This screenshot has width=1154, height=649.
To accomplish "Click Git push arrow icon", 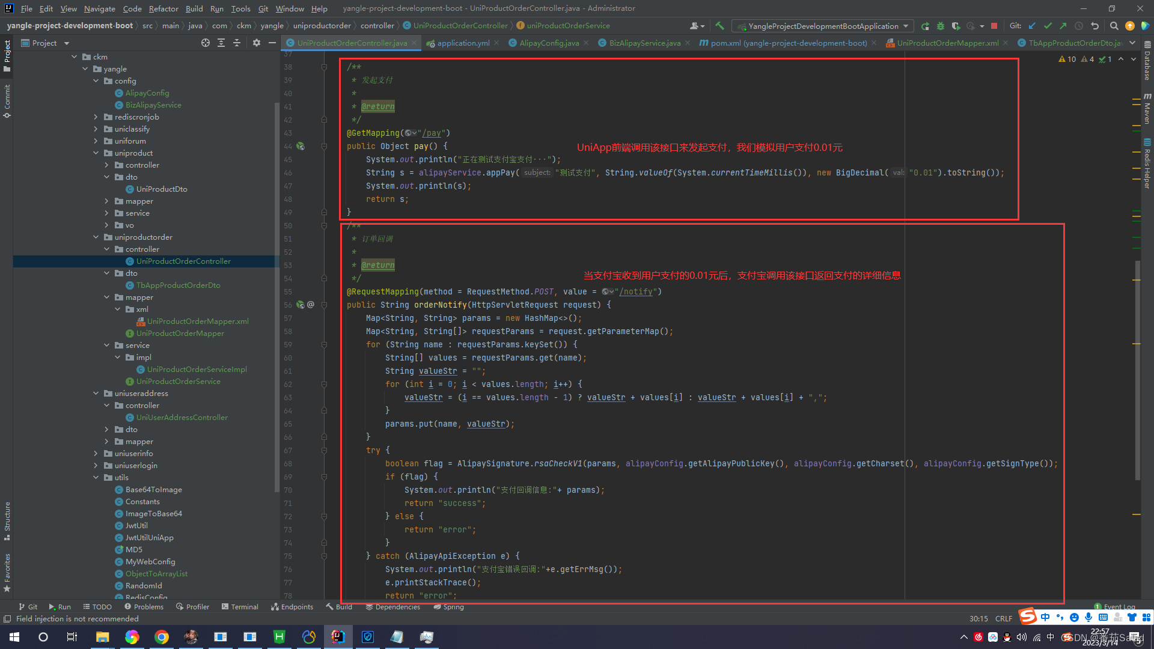I will pos(1063,26).
